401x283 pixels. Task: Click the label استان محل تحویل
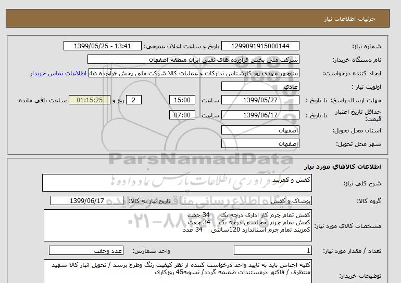coord(357,130)
